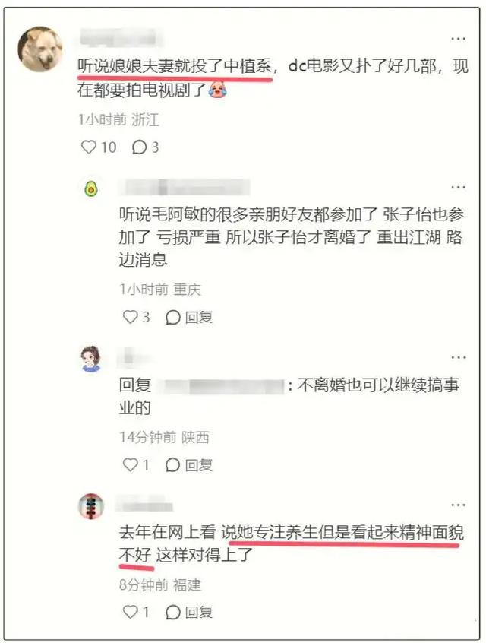Like the top comment with 10 likes
This screenshot has width=486, height=643.
pos(89,147)
